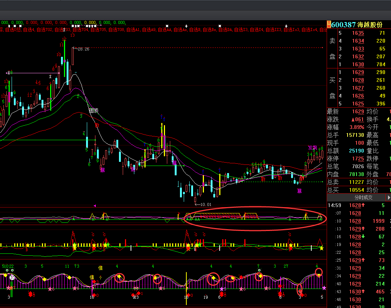Click the 28.26 high price label on chart

coord(83,49)
